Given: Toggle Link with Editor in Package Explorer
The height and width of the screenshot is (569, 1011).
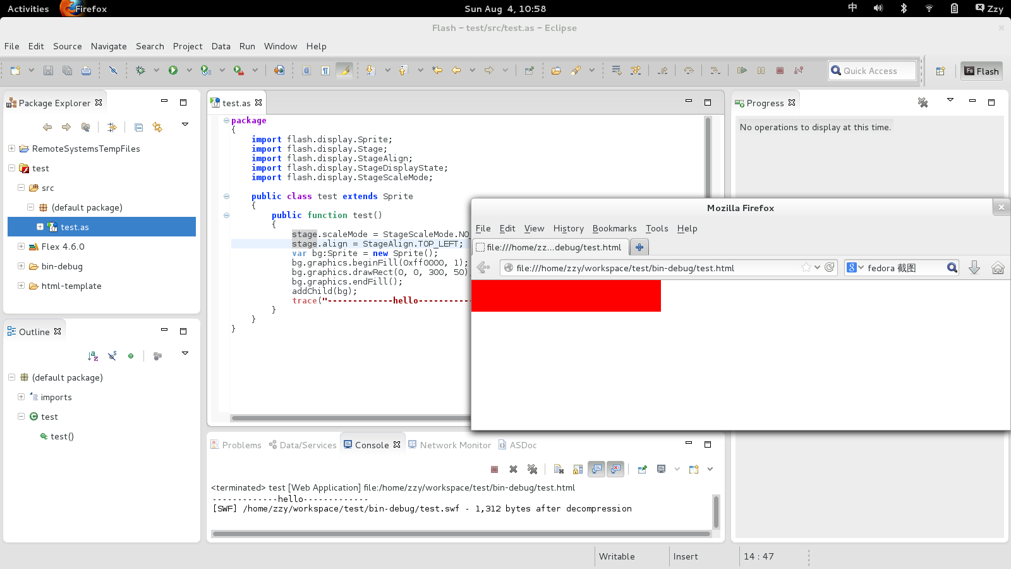Looking at the screenshot, I should point(157,127).
